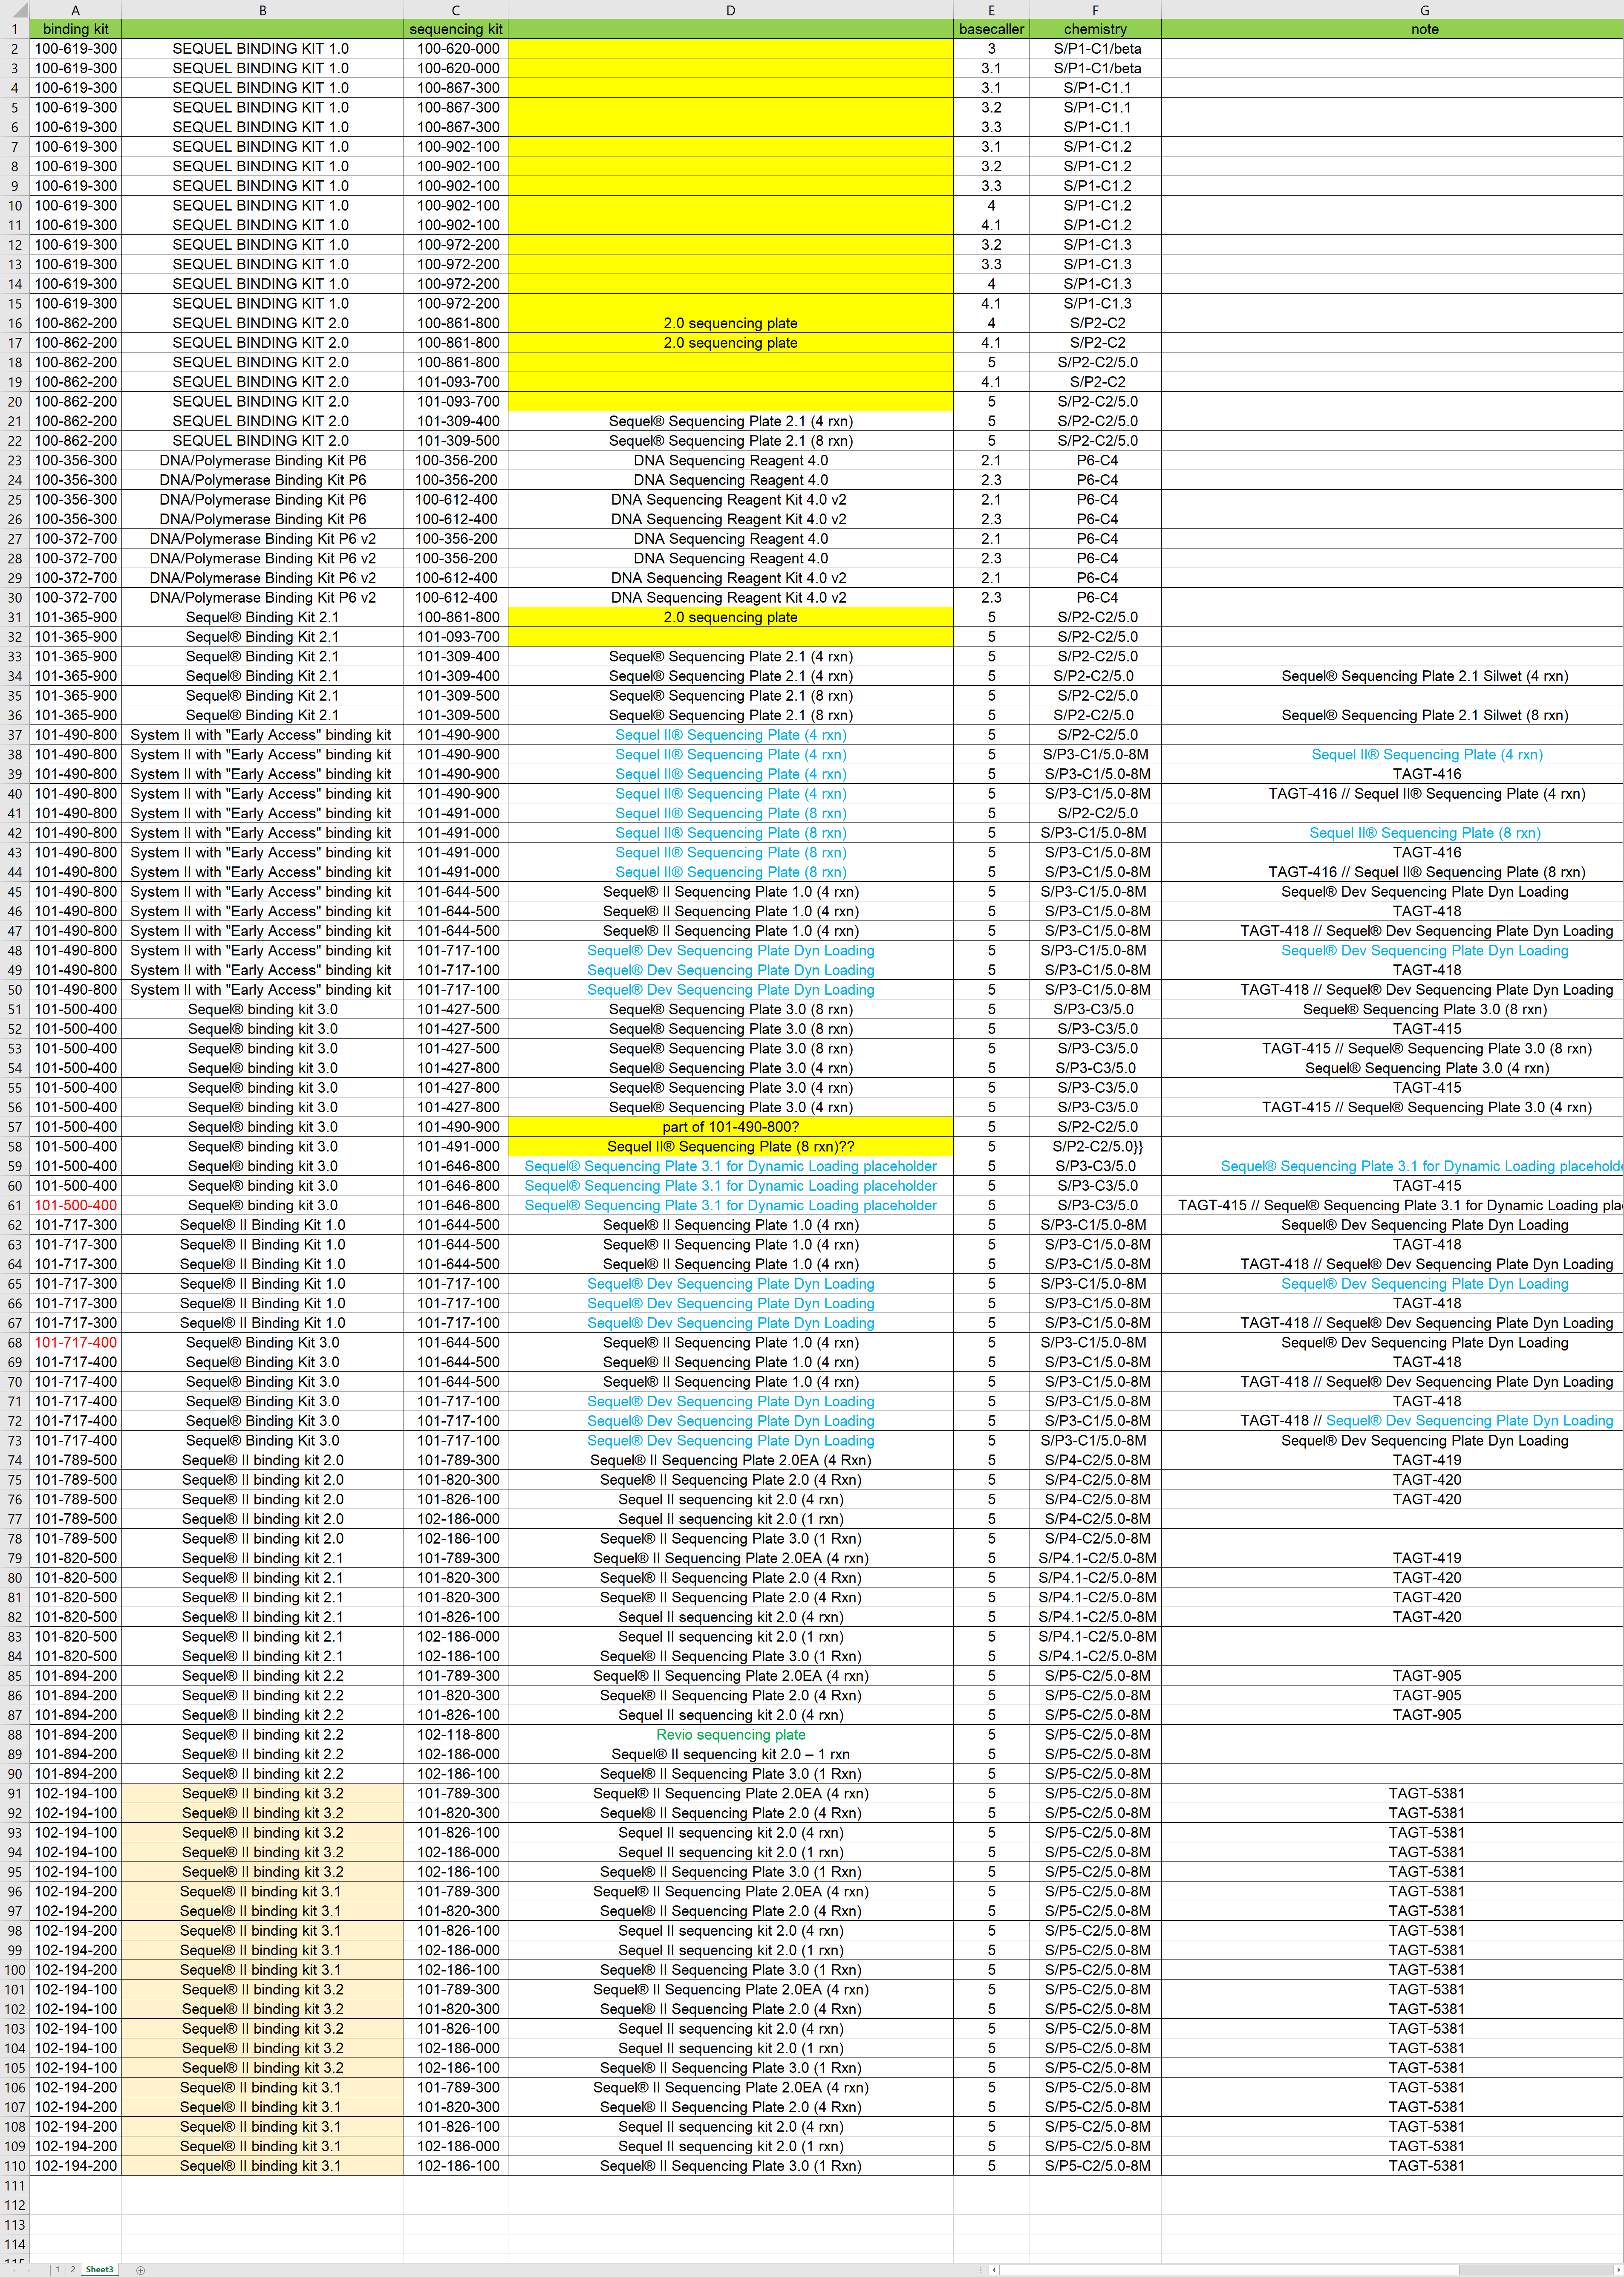Viewport: 1624px width, 2277px height.
Task: Click red 101-717-400 binding kit cell
Action: [75, 1343]
